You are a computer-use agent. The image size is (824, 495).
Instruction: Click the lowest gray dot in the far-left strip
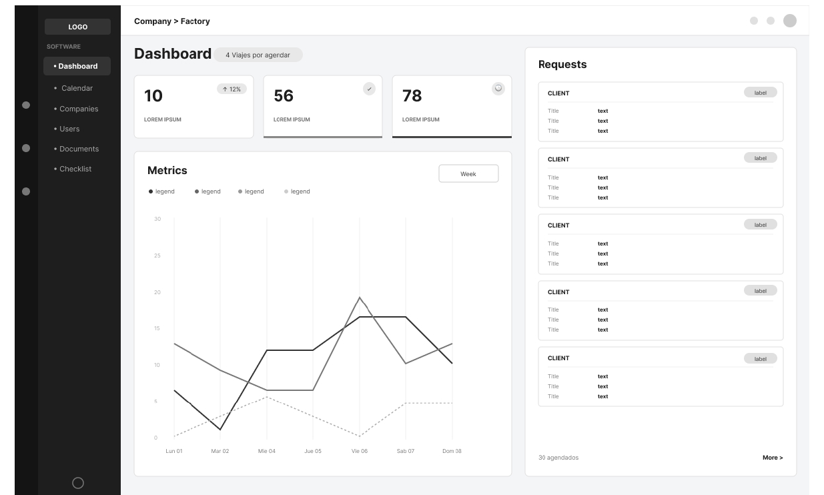(26, 191)
